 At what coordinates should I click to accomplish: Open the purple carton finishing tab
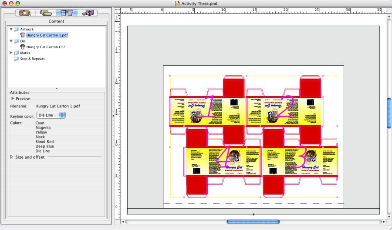click(x=87, y=13)
